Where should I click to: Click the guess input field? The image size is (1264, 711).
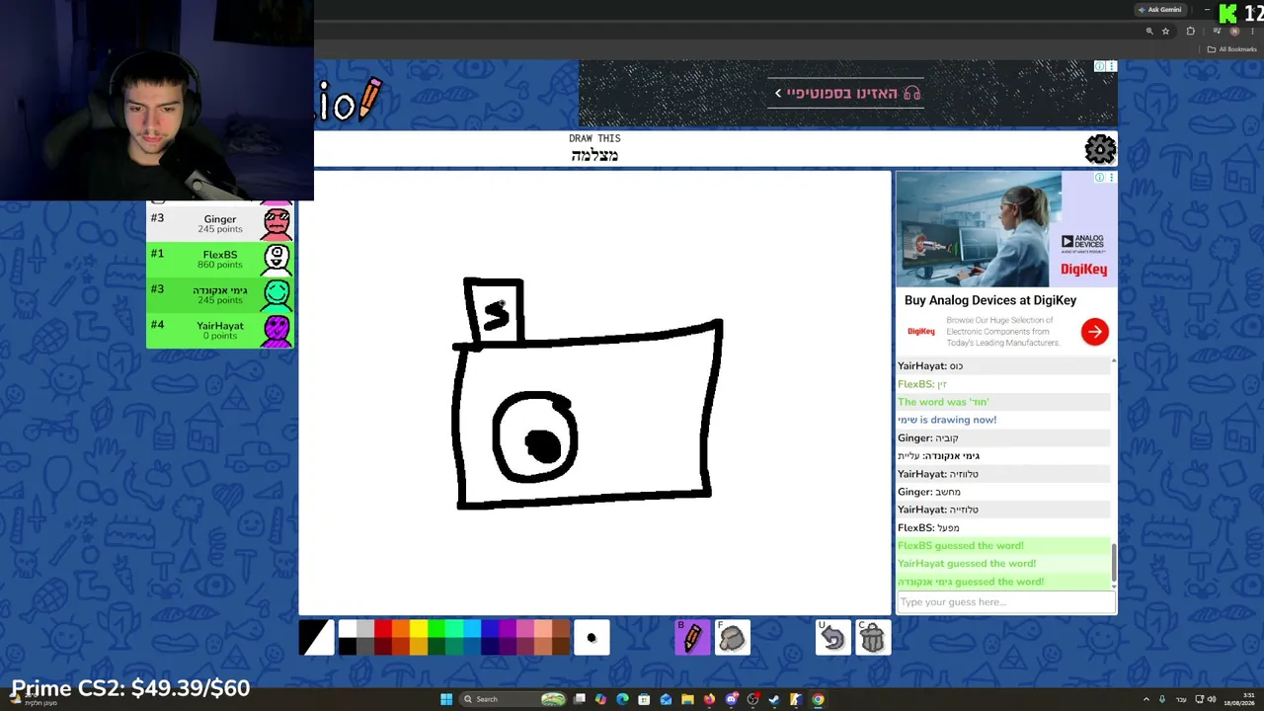[1005, 602]
